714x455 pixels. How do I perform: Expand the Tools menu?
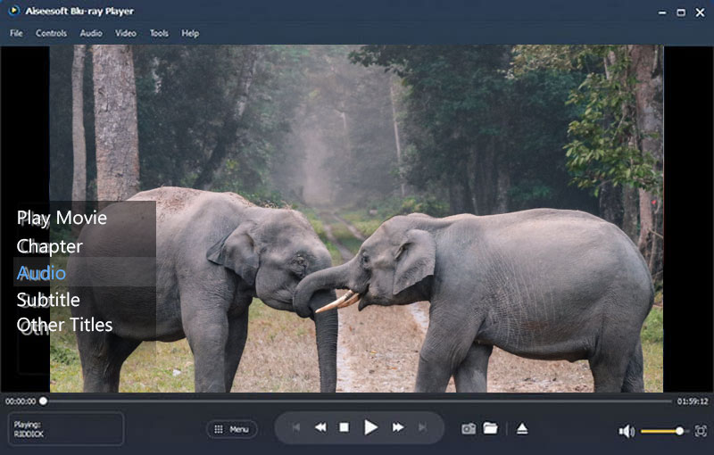click(x=159, y=33)
